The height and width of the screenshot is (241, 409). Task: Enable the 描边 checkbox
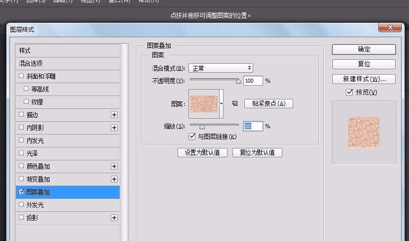(21, 114)
